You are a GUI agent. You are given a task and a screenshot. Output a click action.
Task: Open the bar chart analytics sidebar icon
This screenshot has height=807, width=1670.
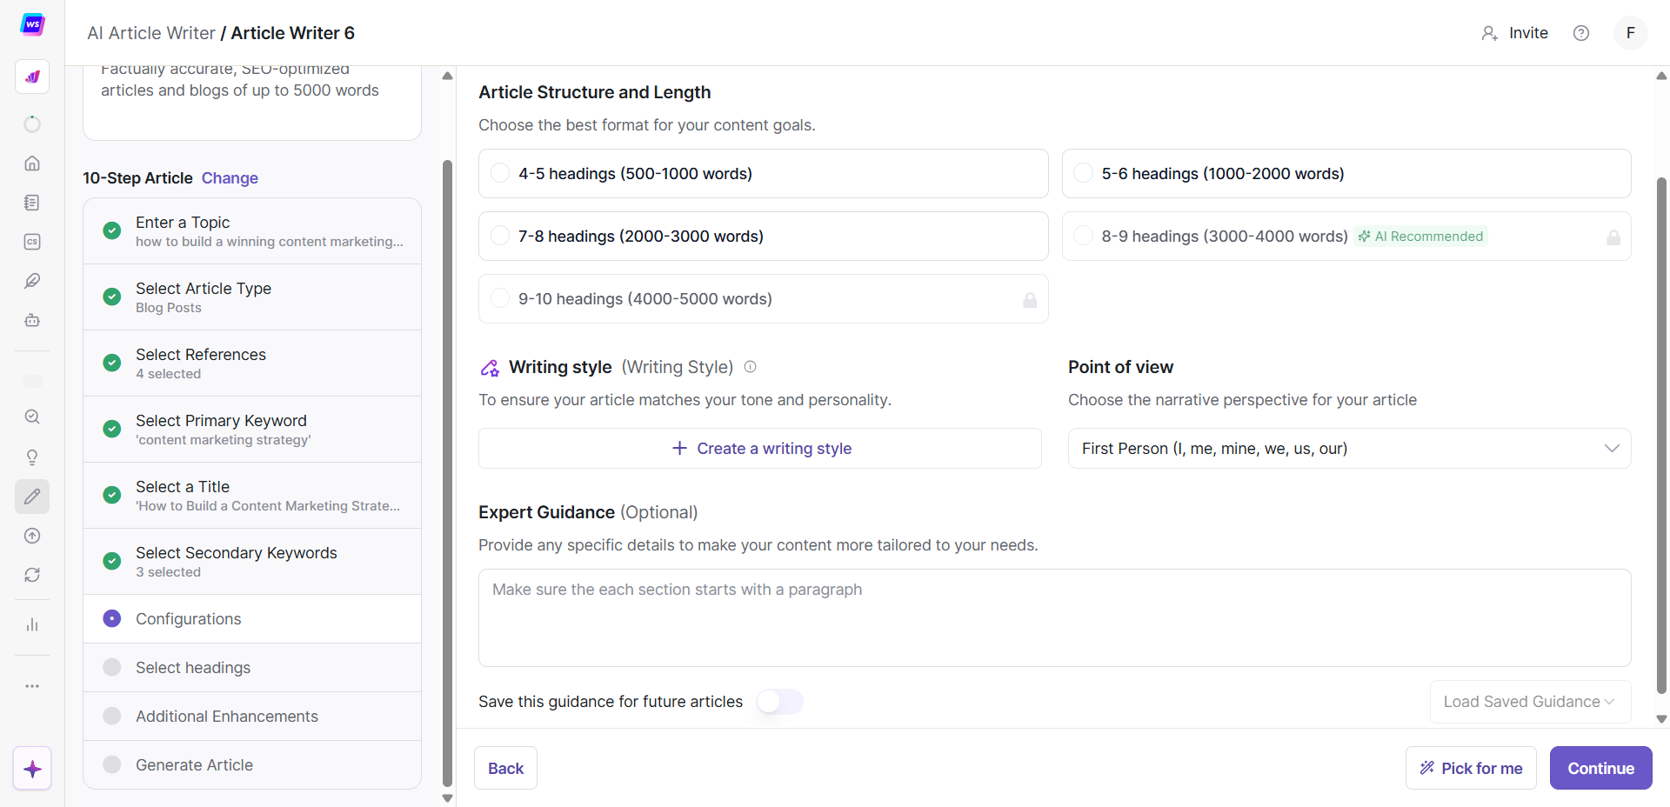(x=32, y=624)
